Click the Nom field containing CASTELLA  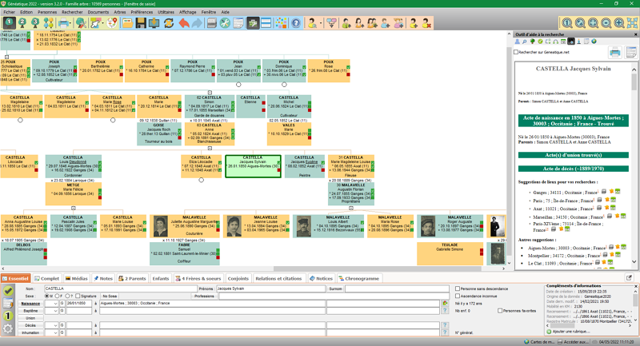click(121, 288)
